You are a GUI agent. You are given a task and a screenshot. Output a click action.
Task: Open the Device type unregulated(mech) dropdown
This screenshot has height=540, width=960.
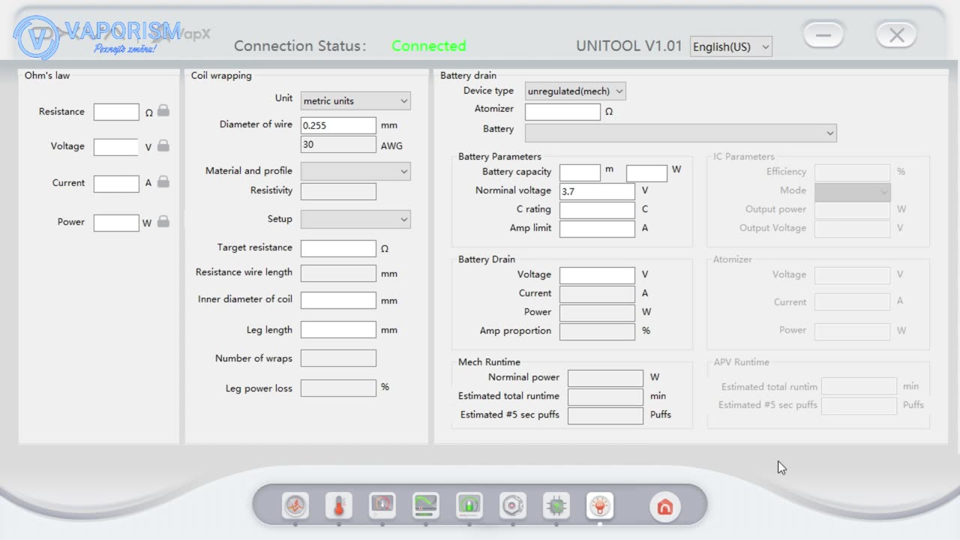(x=575, y=91)
